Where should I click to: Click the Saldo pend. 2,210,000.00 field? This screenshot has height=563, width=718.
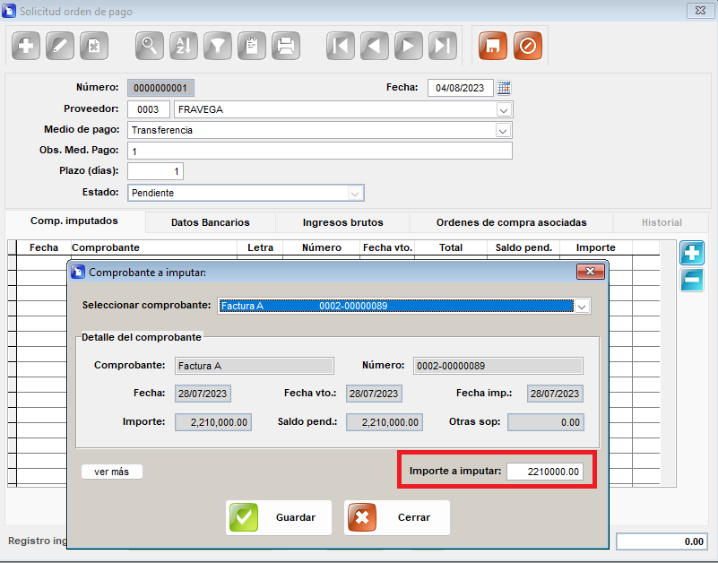point(385,422)
